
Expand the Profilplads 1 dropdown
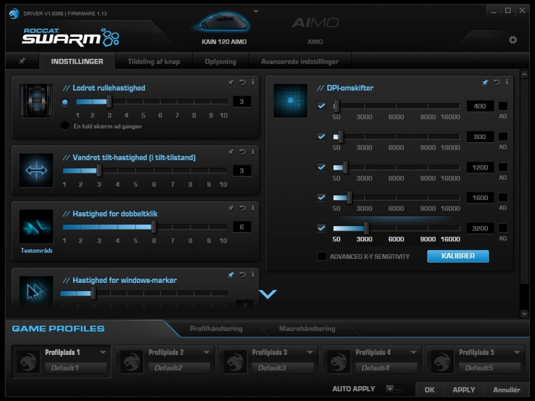[103, 352]
